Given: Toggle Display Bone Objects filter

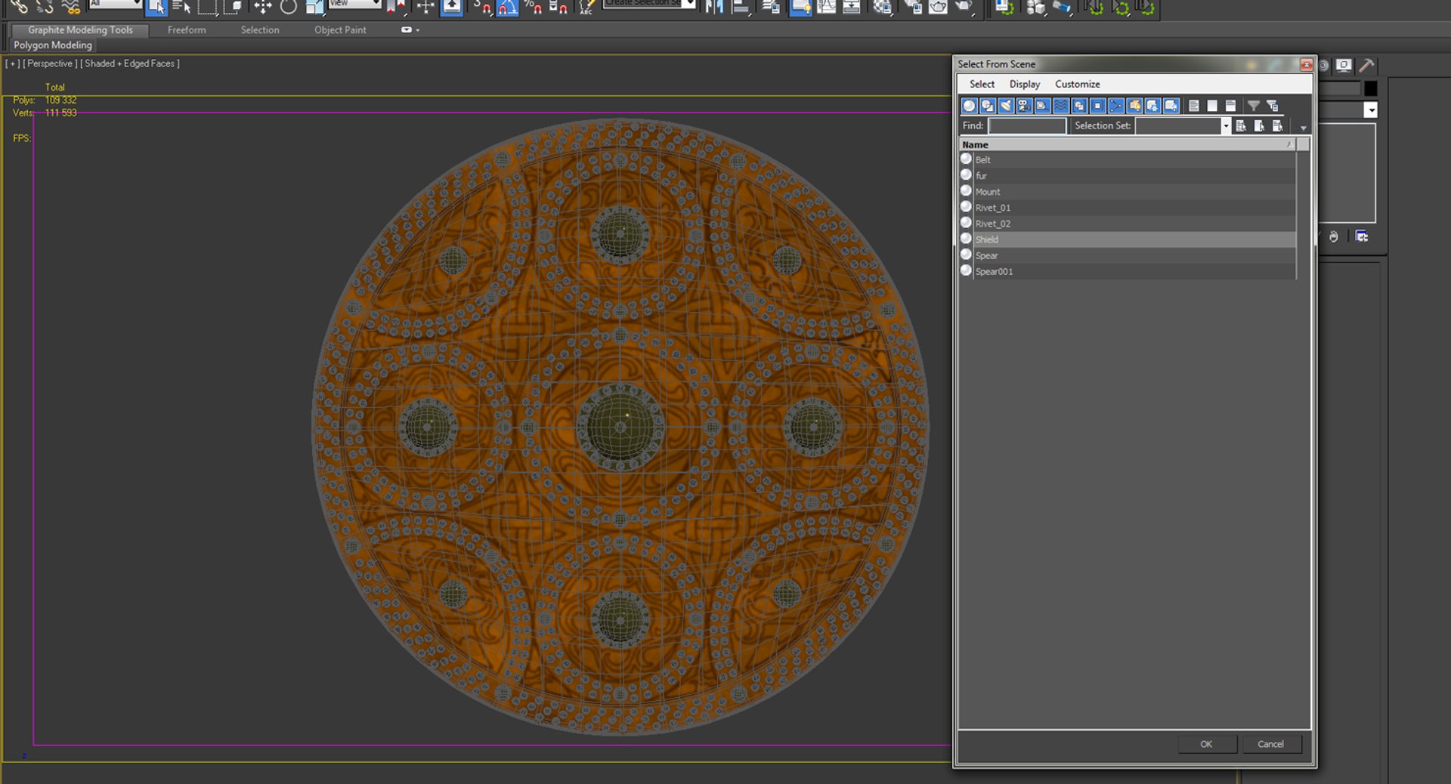Looking at the screenshot, I should tap(1116, 106).
